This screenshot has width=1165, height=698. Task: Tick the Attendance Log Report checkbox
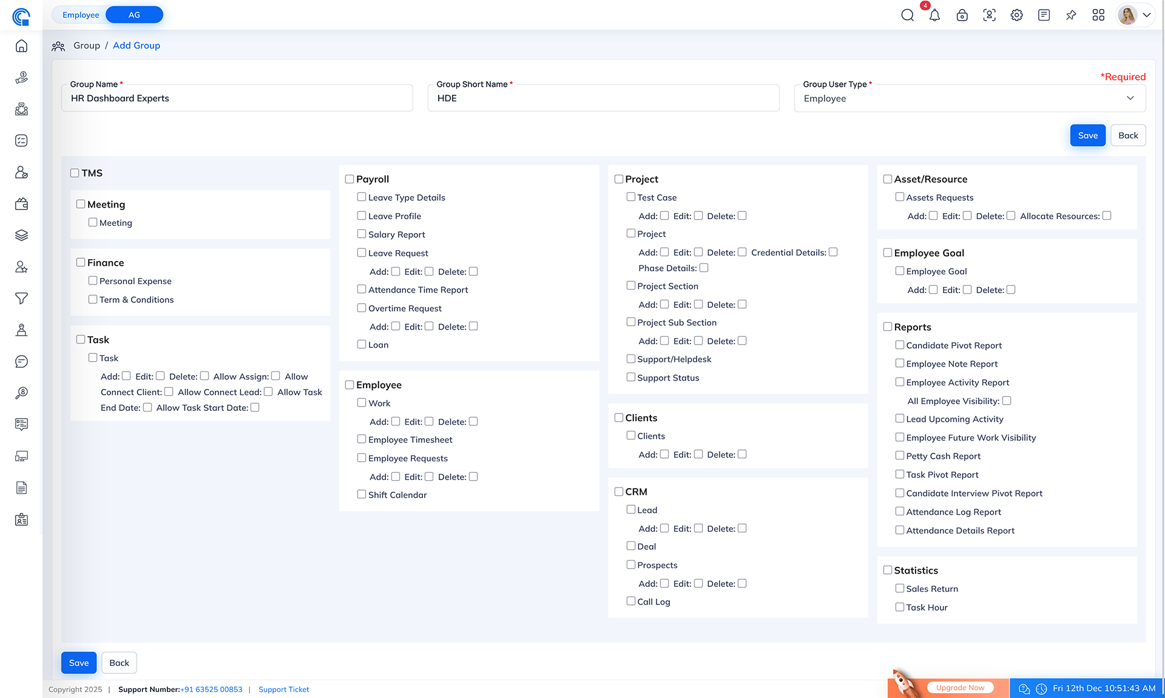pyautogui.click(x=900, y=511)
